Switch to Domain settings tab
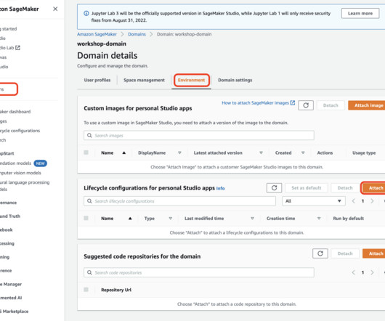Viewport: 385px width, 321px height. coord(235,80)
